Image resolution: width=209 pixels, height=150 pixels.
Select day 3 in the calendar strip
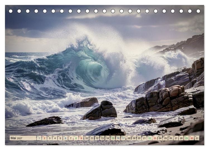[50, 138]
